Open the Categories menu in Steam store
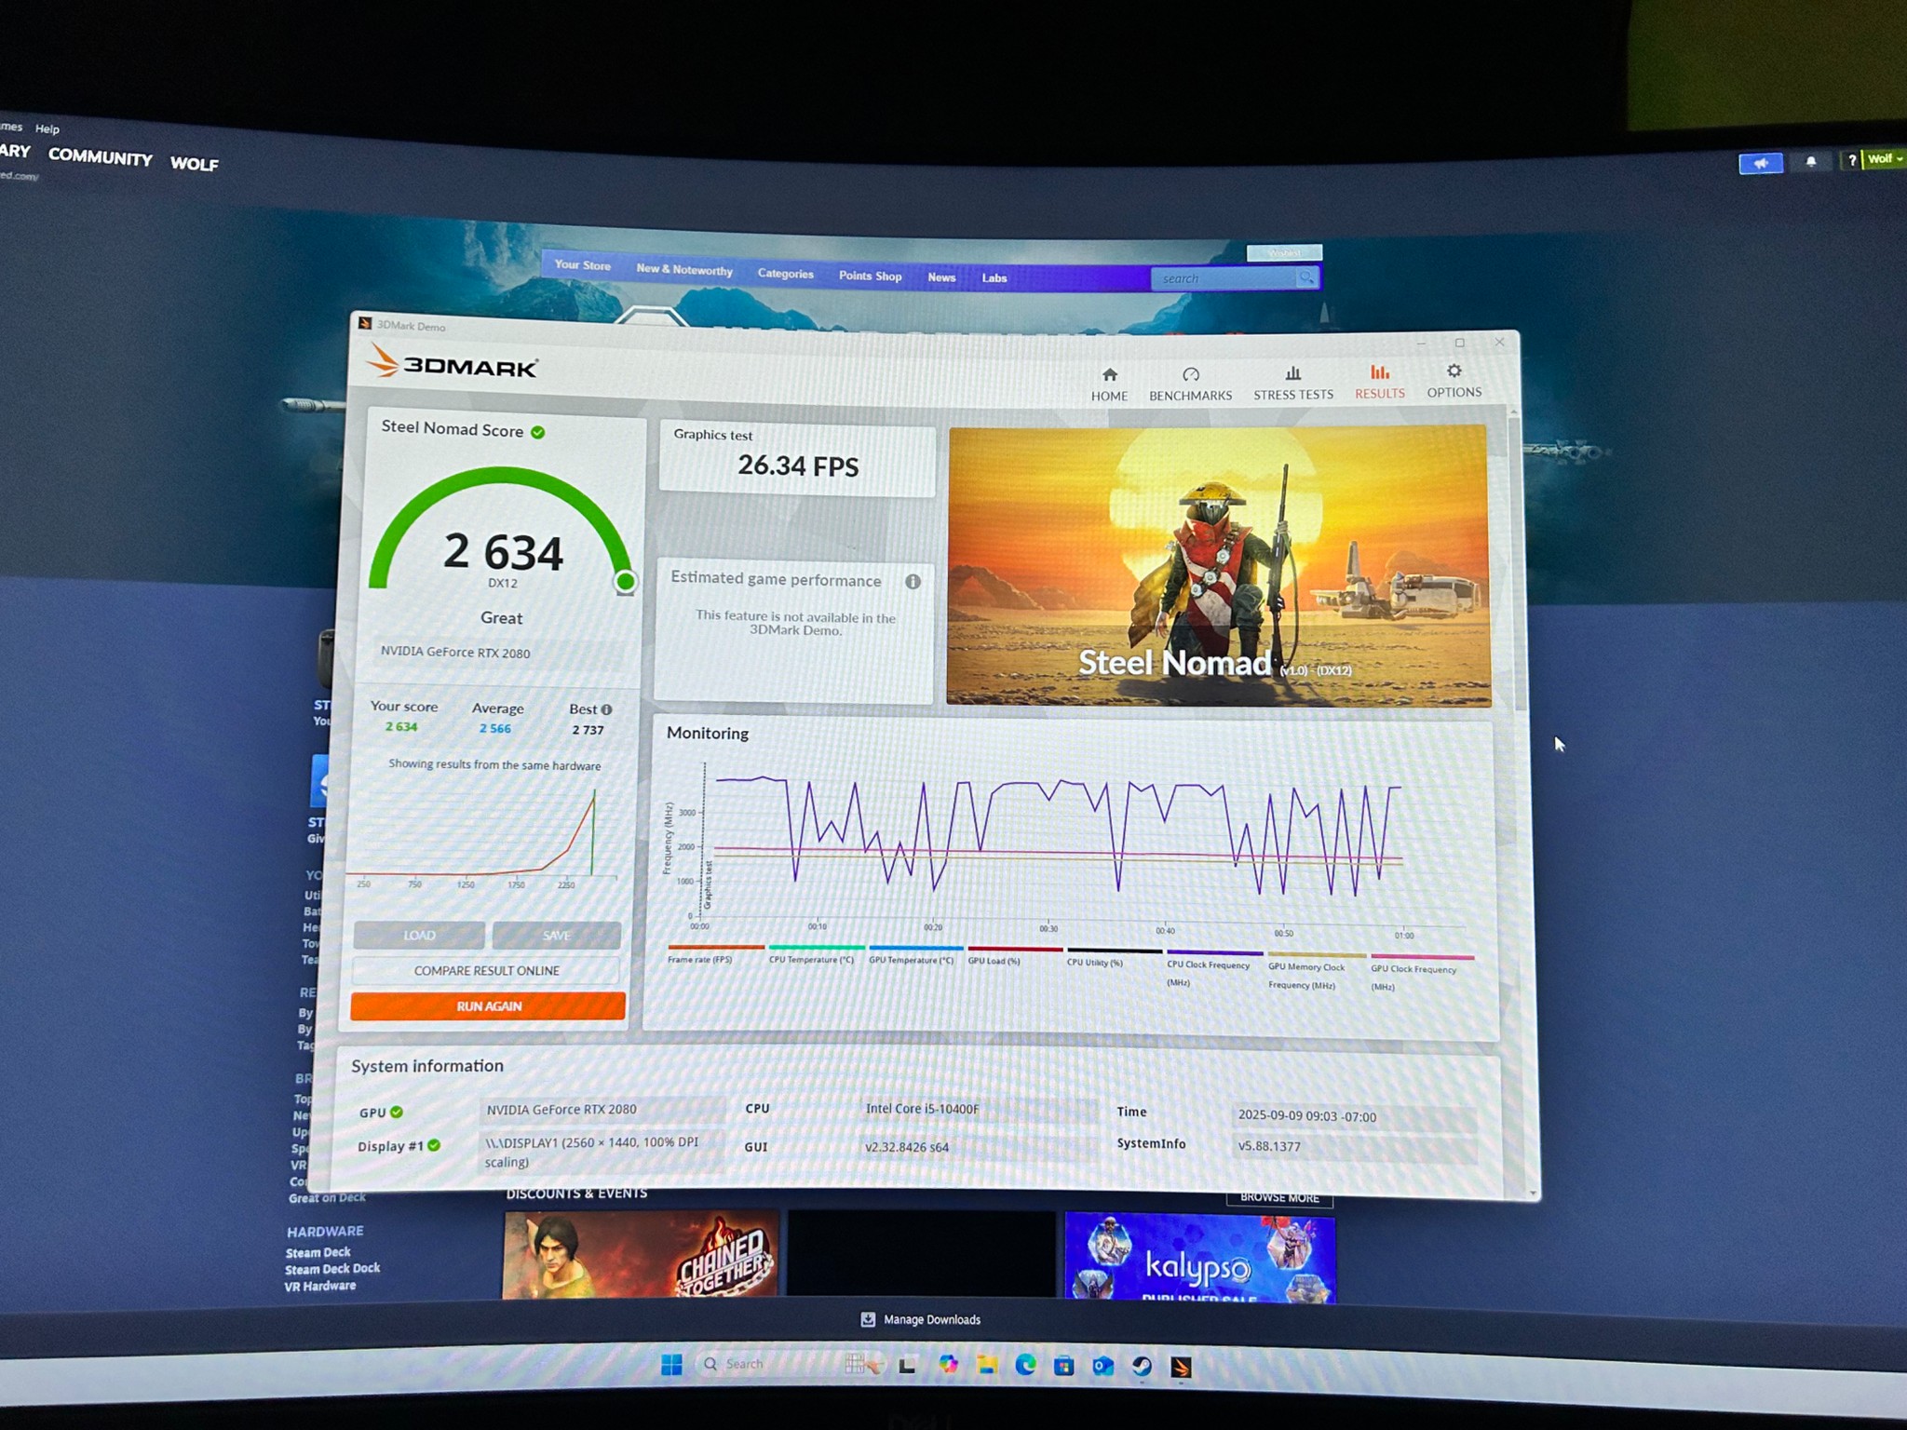This screenshot has height=1430, width=1907. pyautogui.click(x=786, y=274)
